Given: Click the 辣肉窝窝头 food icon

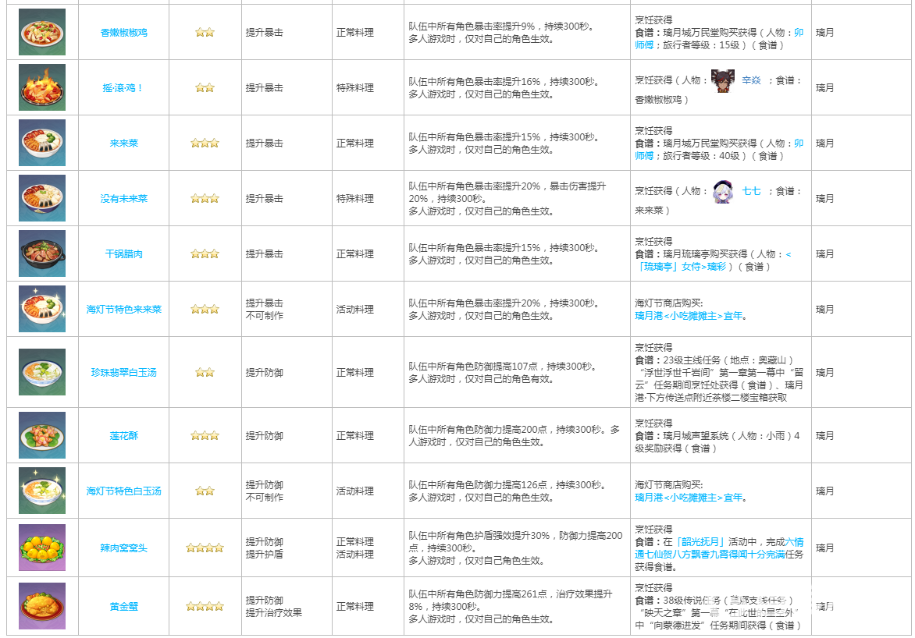Looking at the screenshot, I should coord(42,548).
